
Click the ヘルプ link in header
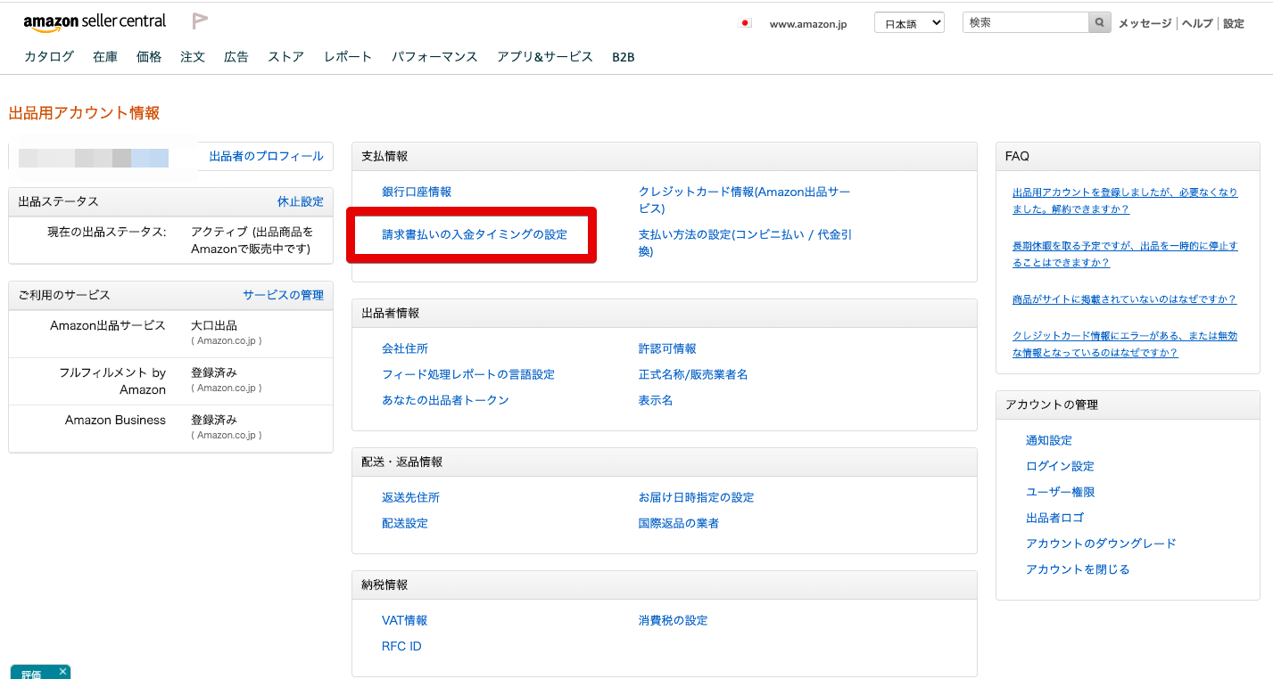click(x=1197, y=23)
